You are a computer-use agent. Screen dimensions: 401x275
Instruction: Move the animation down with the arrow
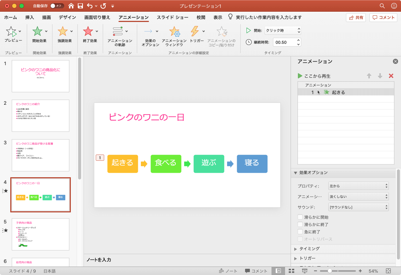(380, 76)
